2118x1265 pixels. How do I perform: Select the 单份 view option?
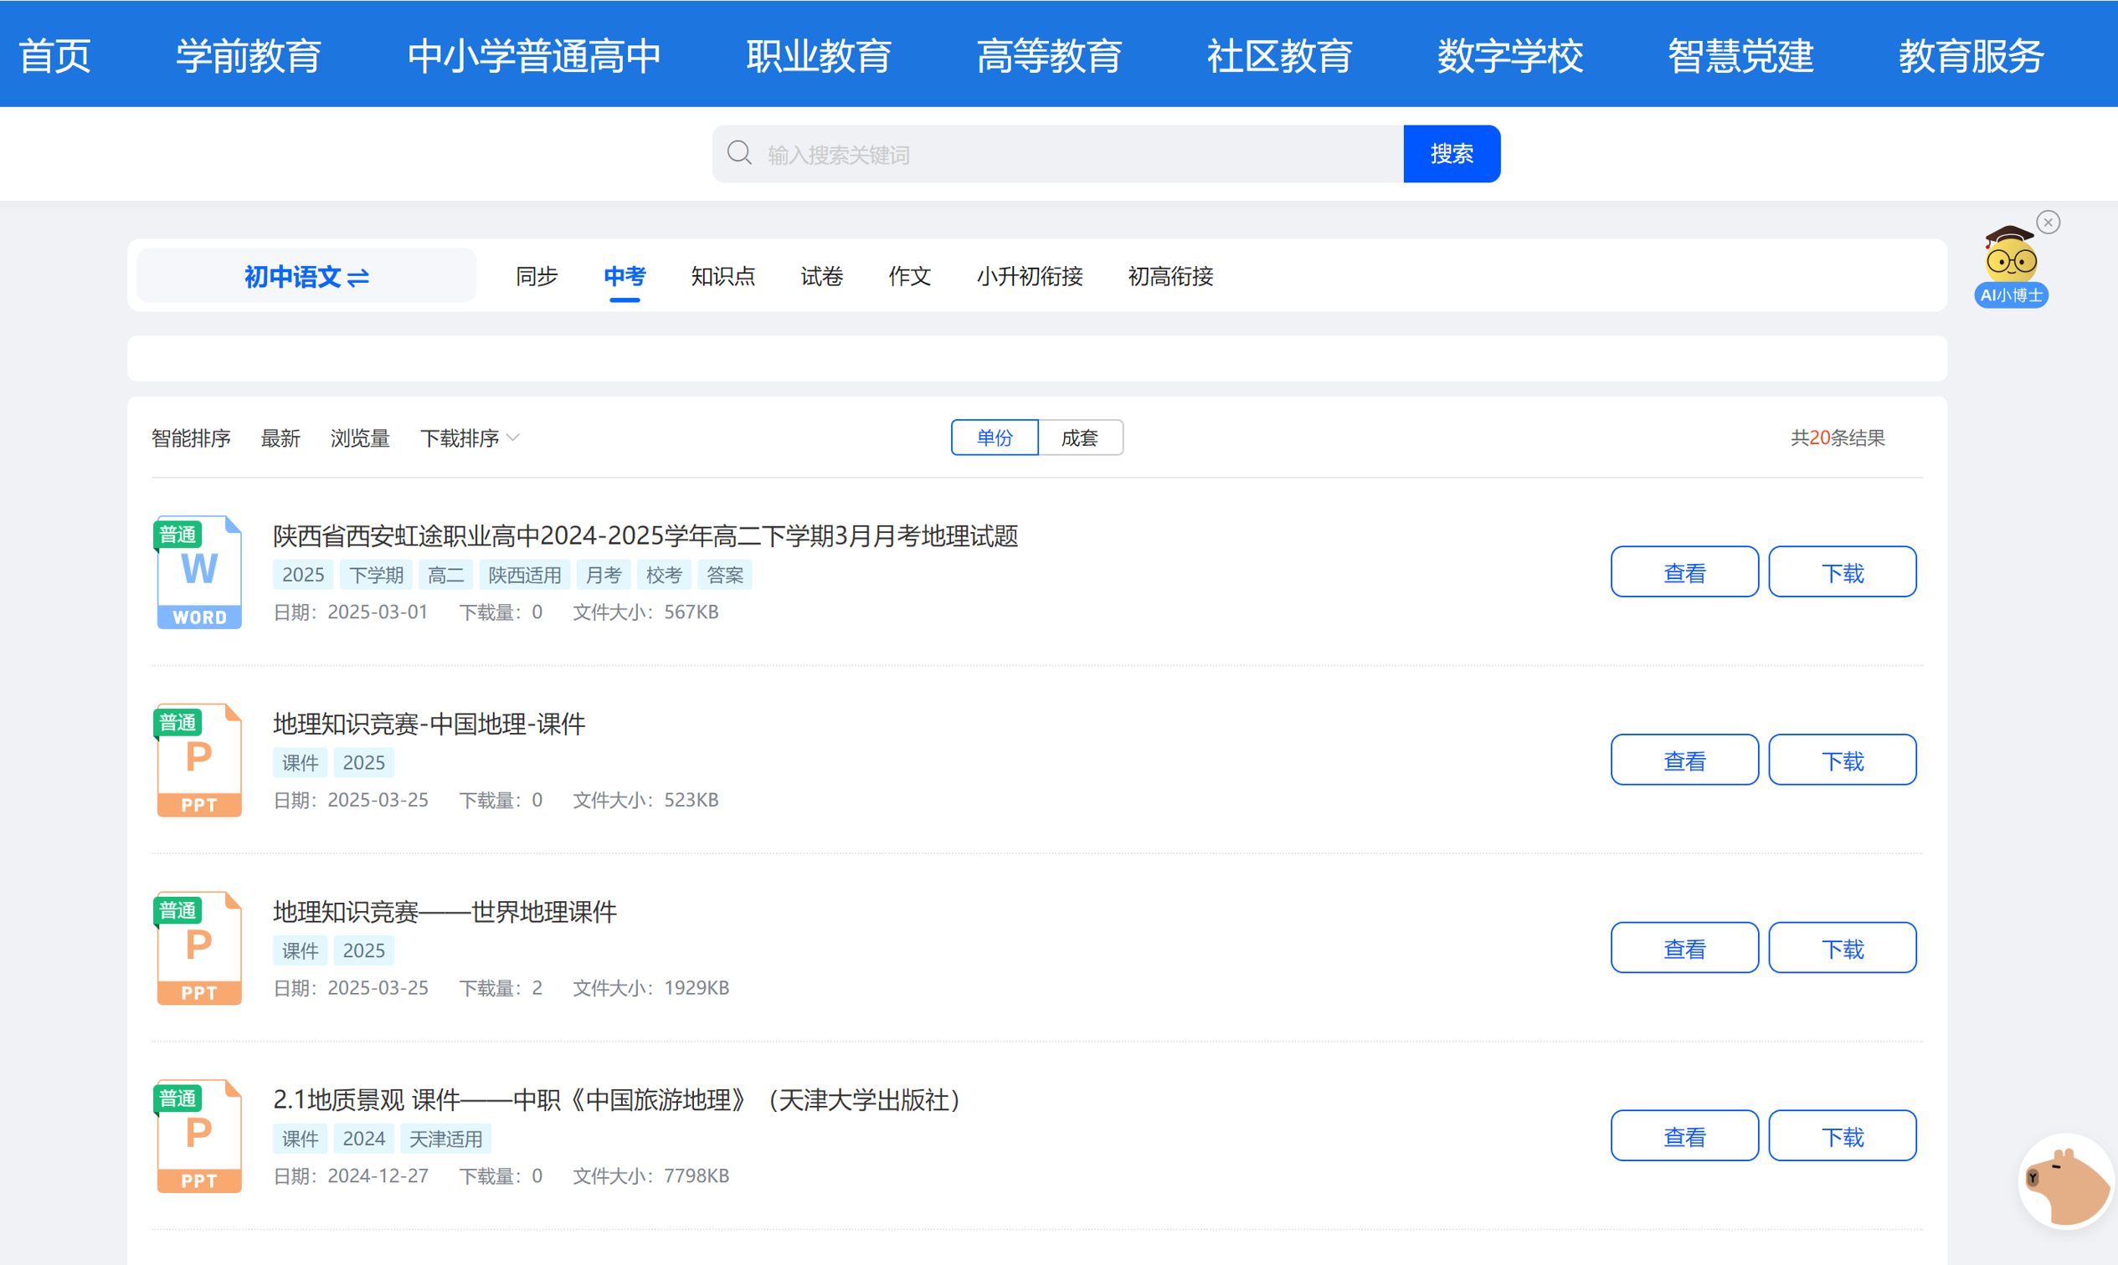995,438
